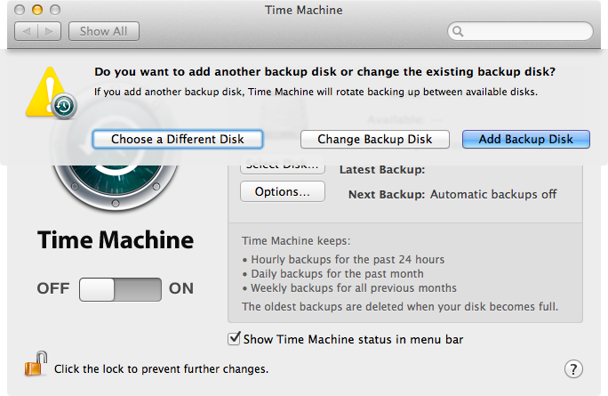Click the Show All toolbar button
608x396 pixels.
coord(103,31)
